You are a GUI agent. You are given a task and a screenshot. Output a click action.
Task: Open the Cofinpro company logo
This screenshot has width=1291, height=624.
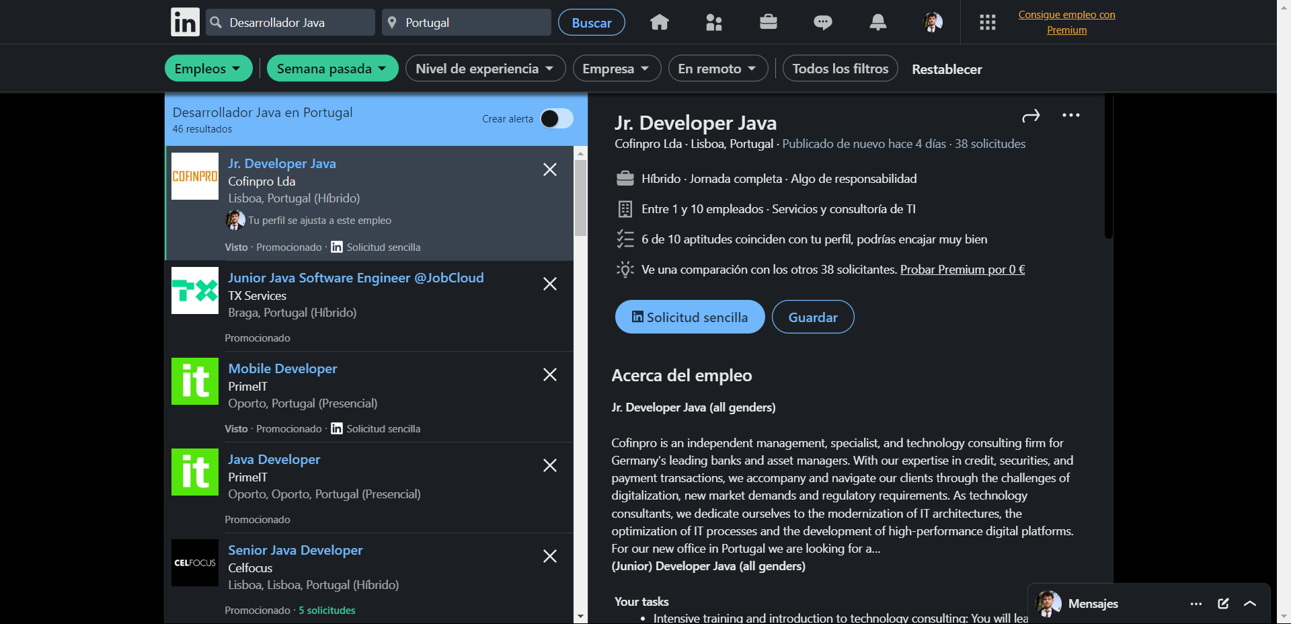[195, 176]
